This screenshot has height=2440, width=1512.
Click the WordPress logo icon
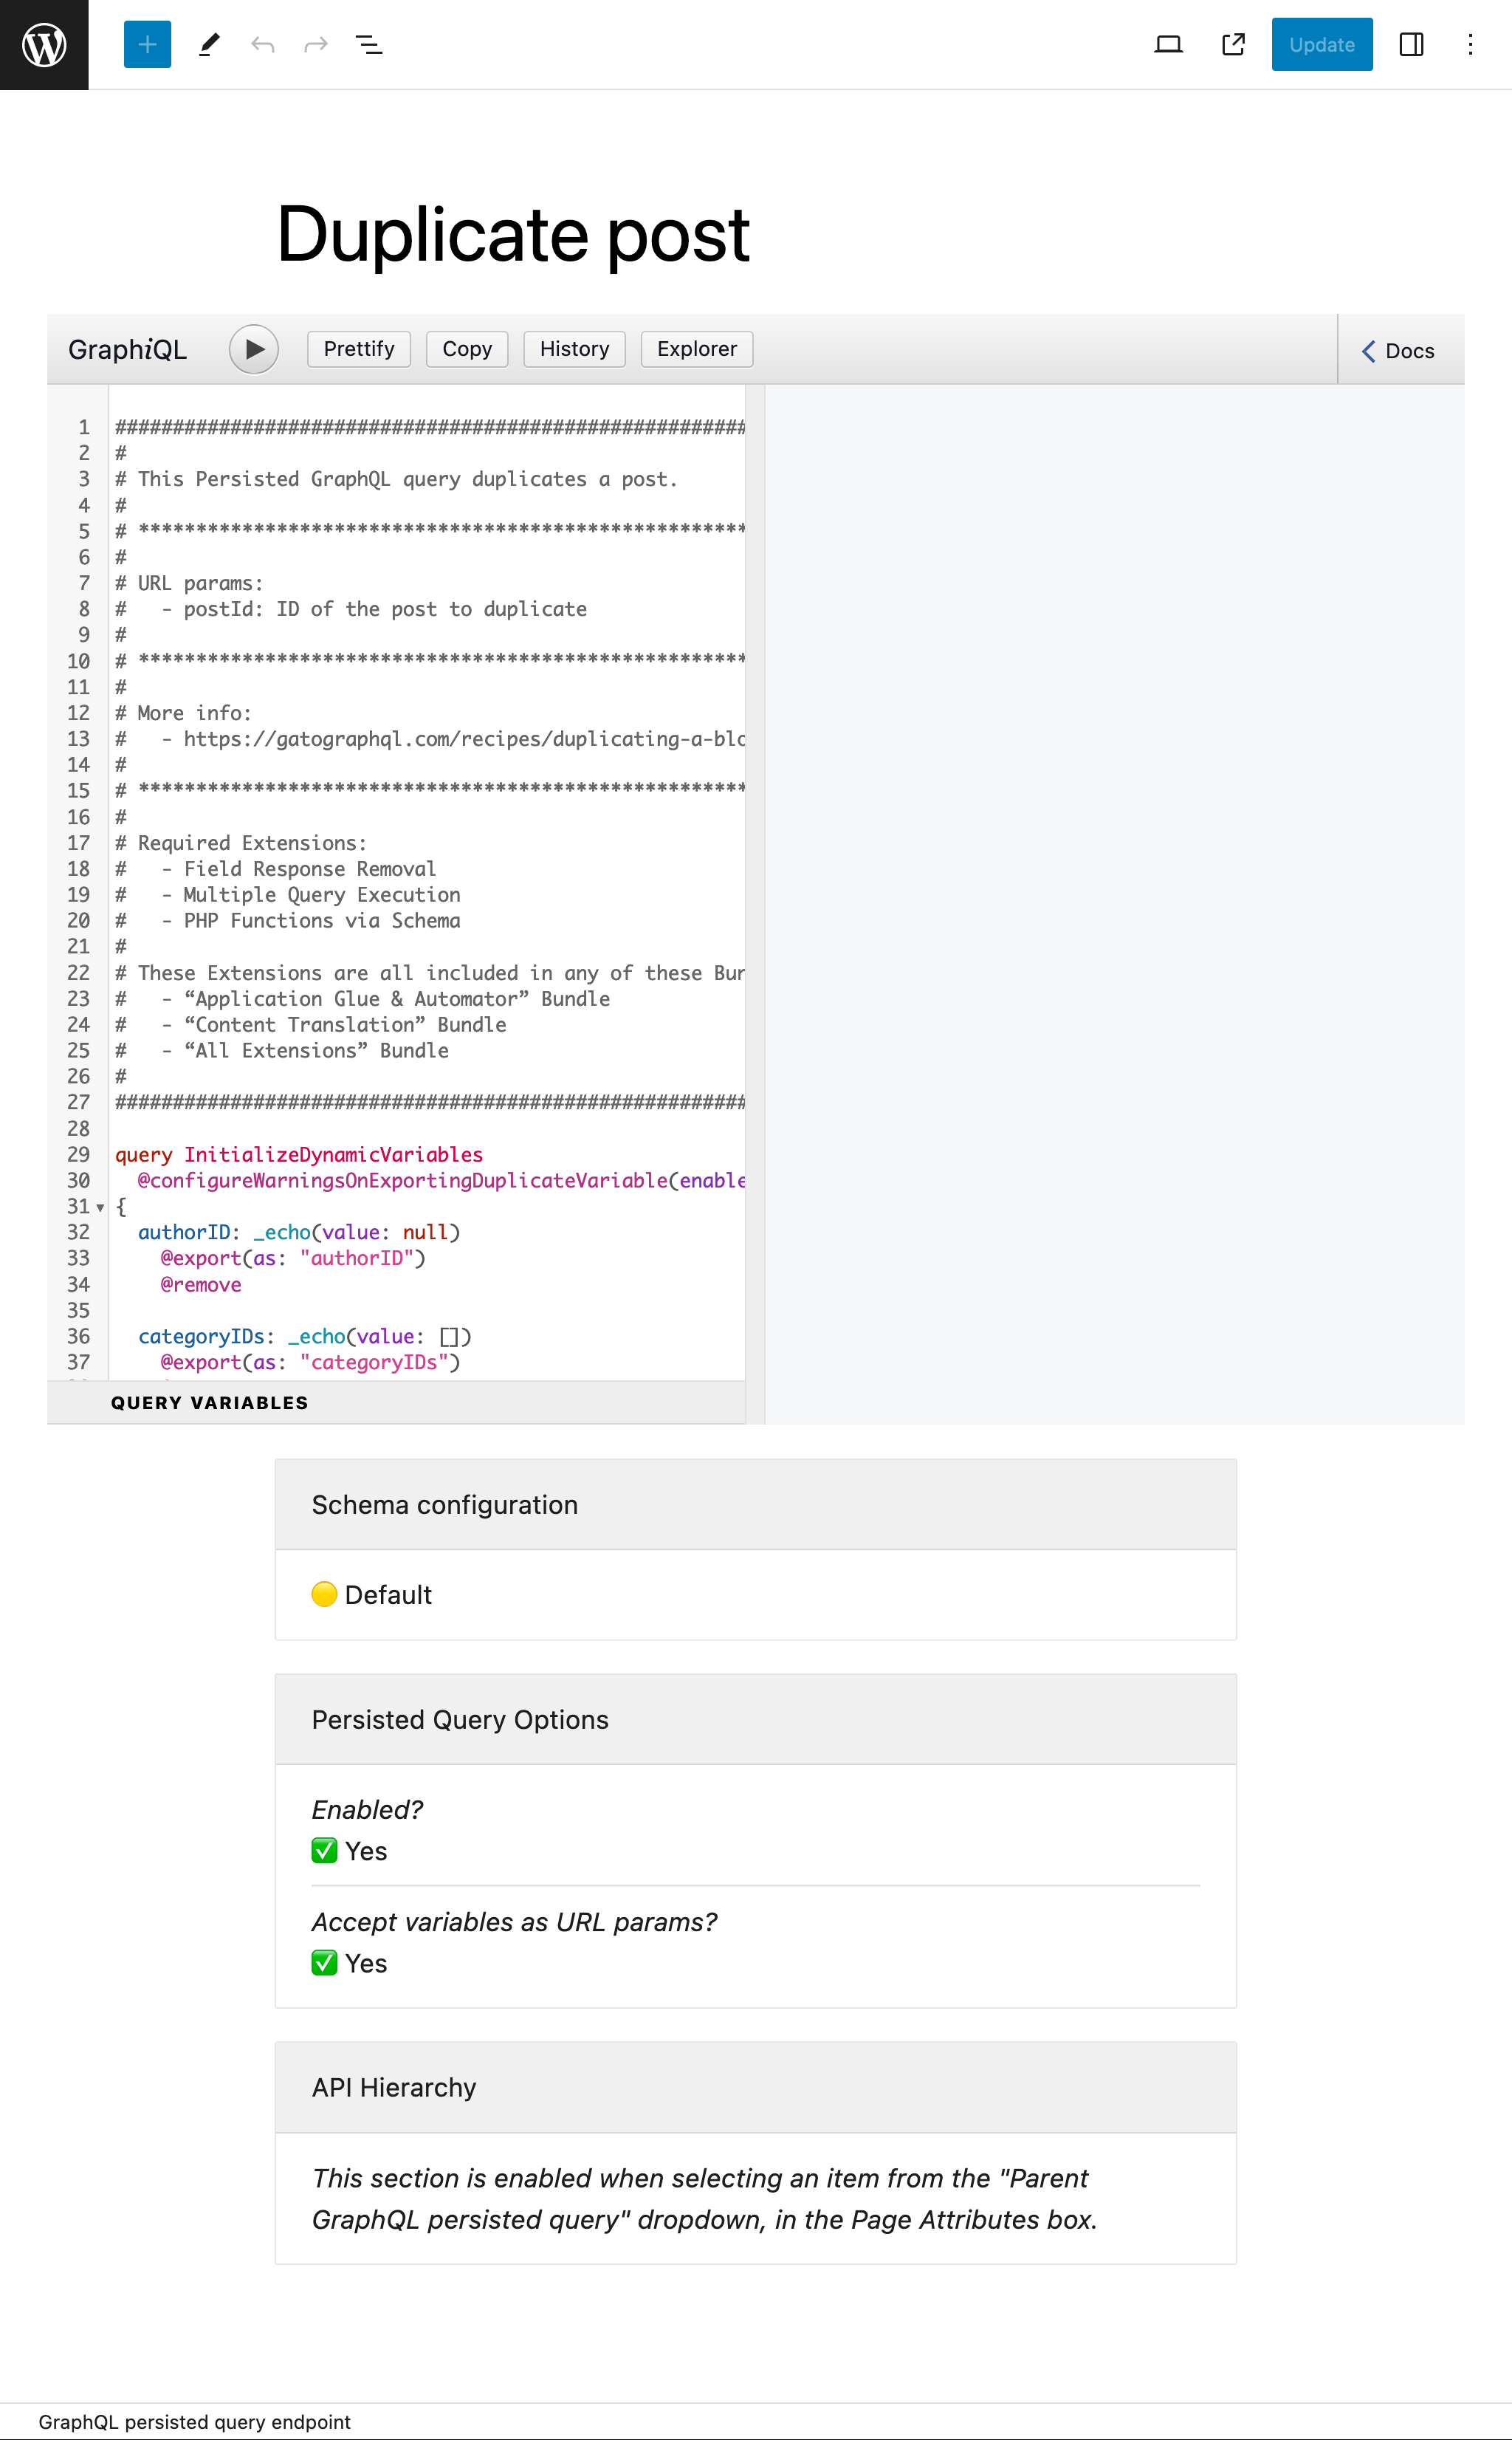44,44
